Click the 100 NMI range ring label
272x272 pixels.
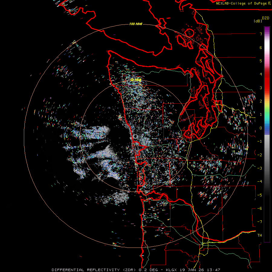(x=136, y=24)
